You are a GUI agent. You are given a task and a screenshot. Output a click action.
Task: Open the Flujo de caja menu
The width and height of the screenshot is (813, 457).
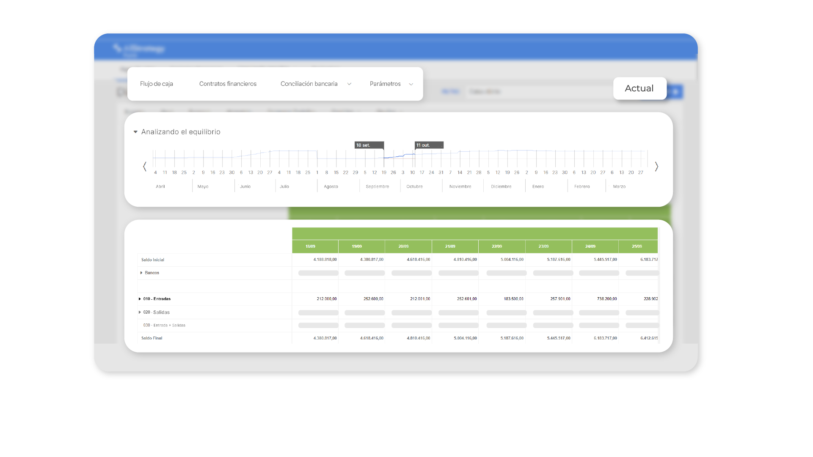pyautogui.click(x=157, y=84)
